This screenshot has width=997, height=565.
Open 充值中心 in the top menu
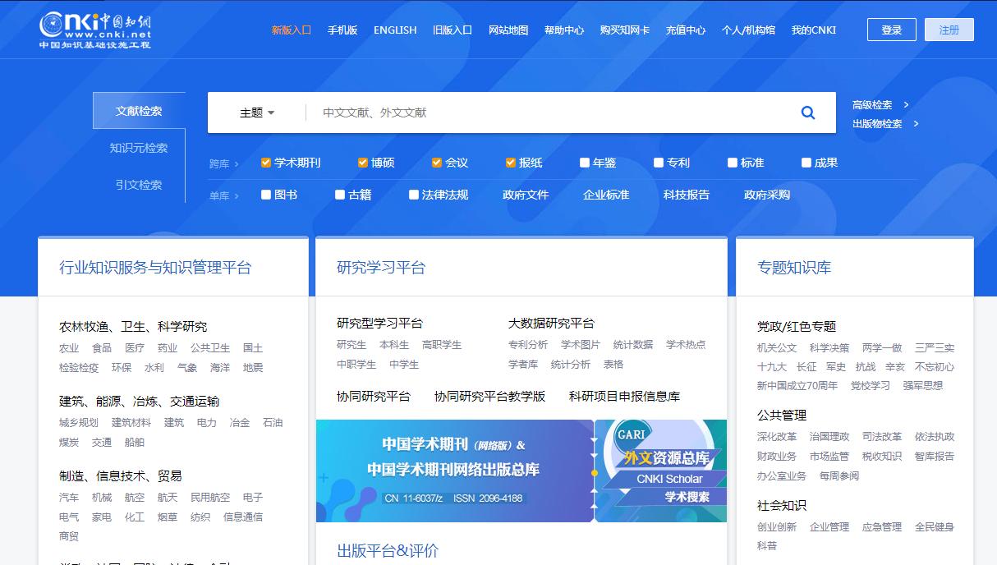686,30
